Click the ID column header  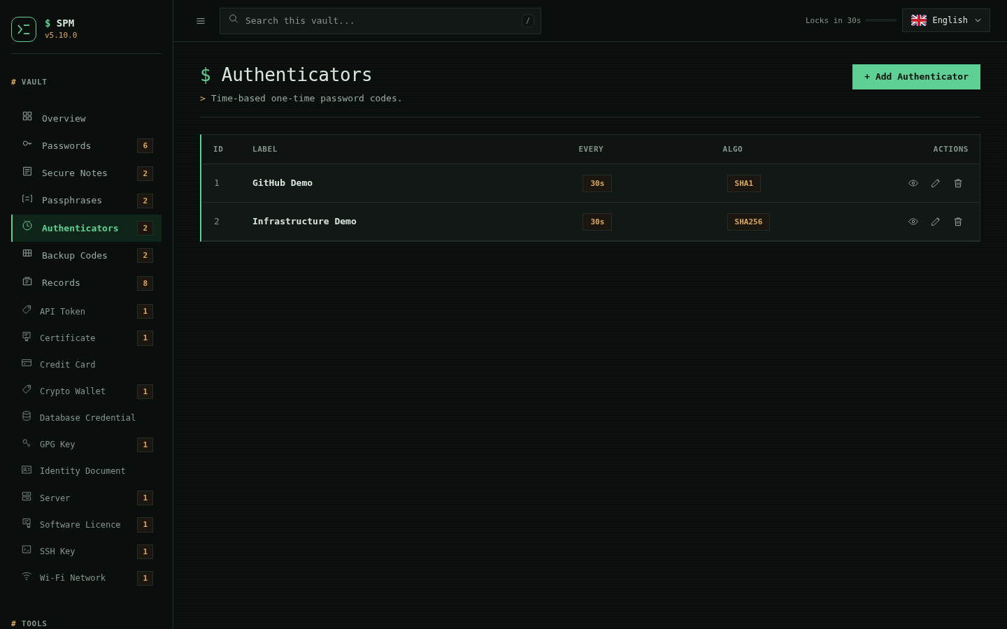click(218, 150)
